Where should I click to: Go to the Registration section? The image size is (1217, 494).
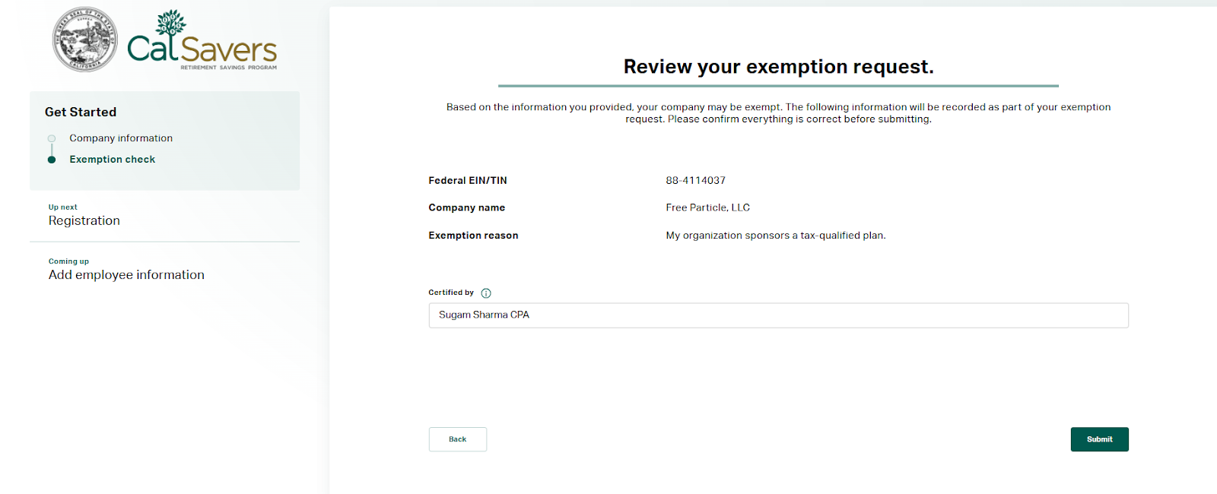point(84,220)
